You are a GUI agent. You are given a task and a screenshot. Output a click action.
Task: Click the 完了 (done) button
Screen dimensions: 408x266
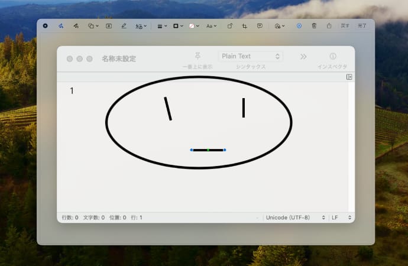(x=362, y=26)
